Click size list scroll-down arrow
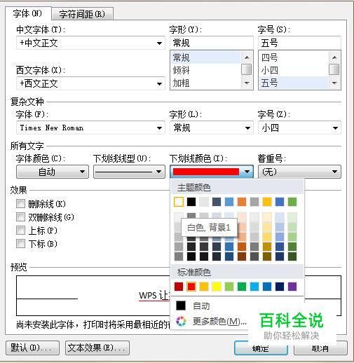This screenshot has height=363, width=354. pos(334,83)
